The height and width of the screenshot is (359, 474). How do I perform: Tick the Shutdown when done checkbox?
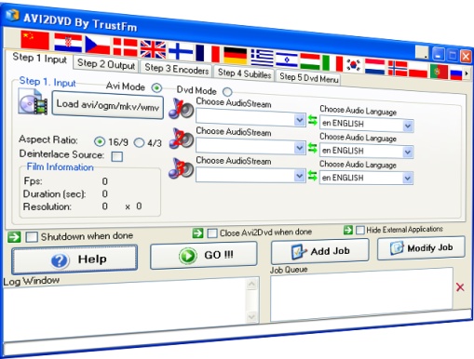click(32, 237)
